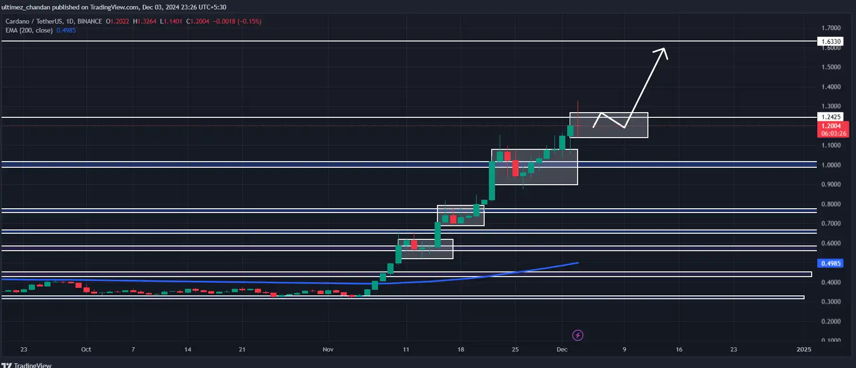Click the countdown timer 06:03:26
Viewport: 856px width, 368px height.
tap(833, 133)
